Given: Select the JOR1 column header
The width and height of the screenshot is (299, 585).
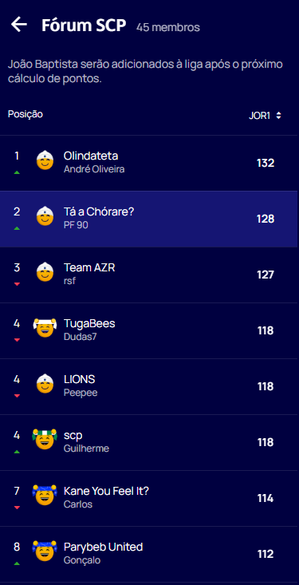Looking at the screenshot, I should coord(259,116).
